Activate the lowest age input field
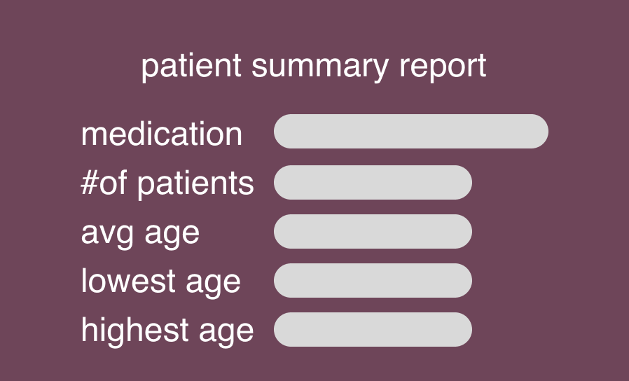The width and height of the screenshot is (629, 381). coord(373,281)
